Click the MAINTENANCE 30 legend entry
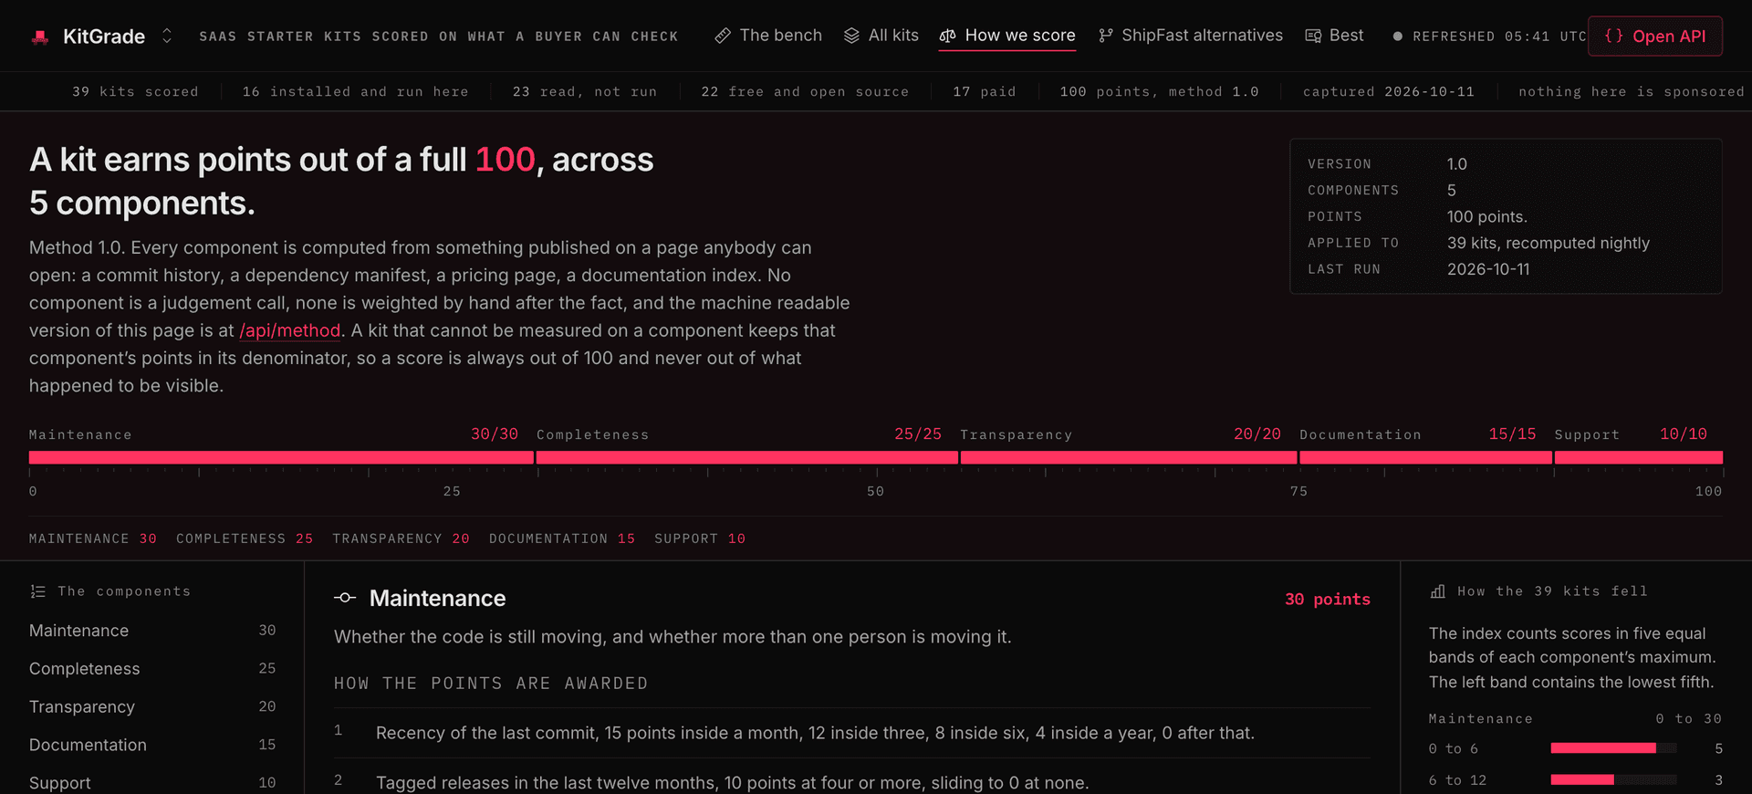Screen dimensions: 1752x794 (x=93, y=538)
